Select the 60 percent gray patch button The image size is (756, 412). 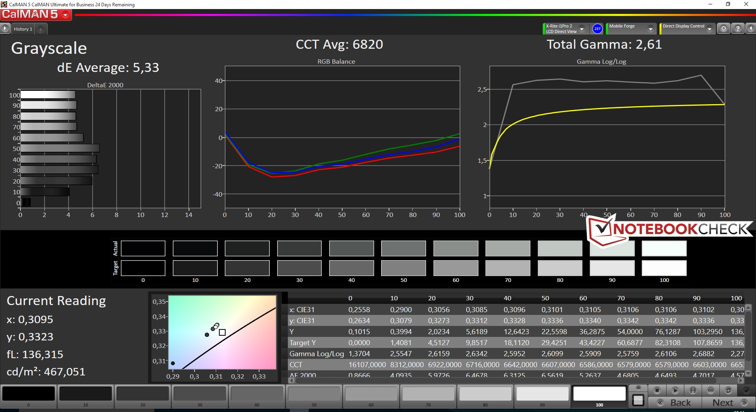(371, 396)
